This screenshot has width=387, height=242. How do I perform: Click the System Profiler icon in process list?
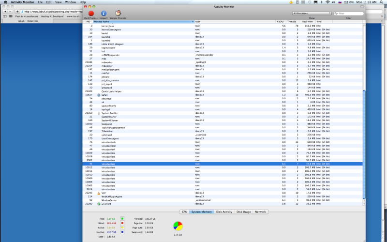click(x=99, y=113)
